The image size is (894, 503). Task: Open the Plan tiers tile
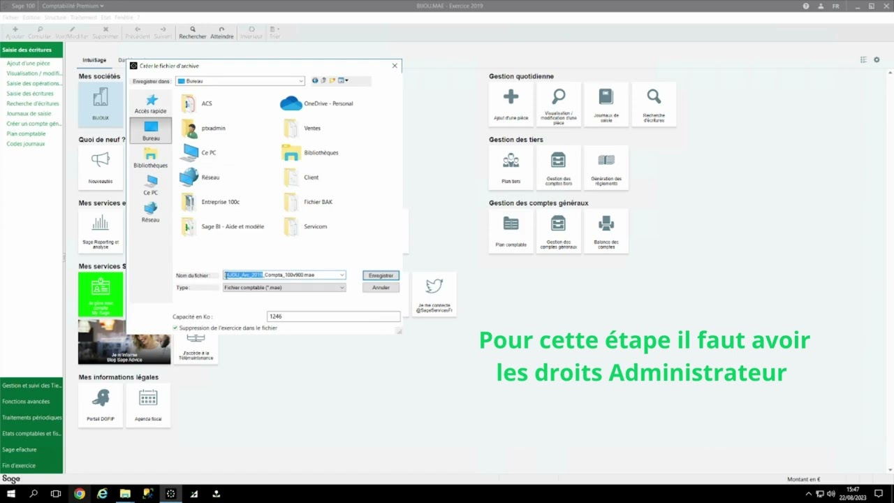[x=511, y=168]
